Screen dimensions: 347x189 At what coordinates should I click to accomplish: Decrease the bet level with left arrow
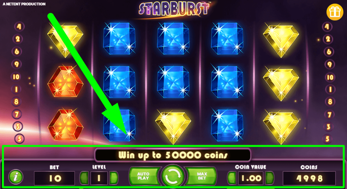84,178
